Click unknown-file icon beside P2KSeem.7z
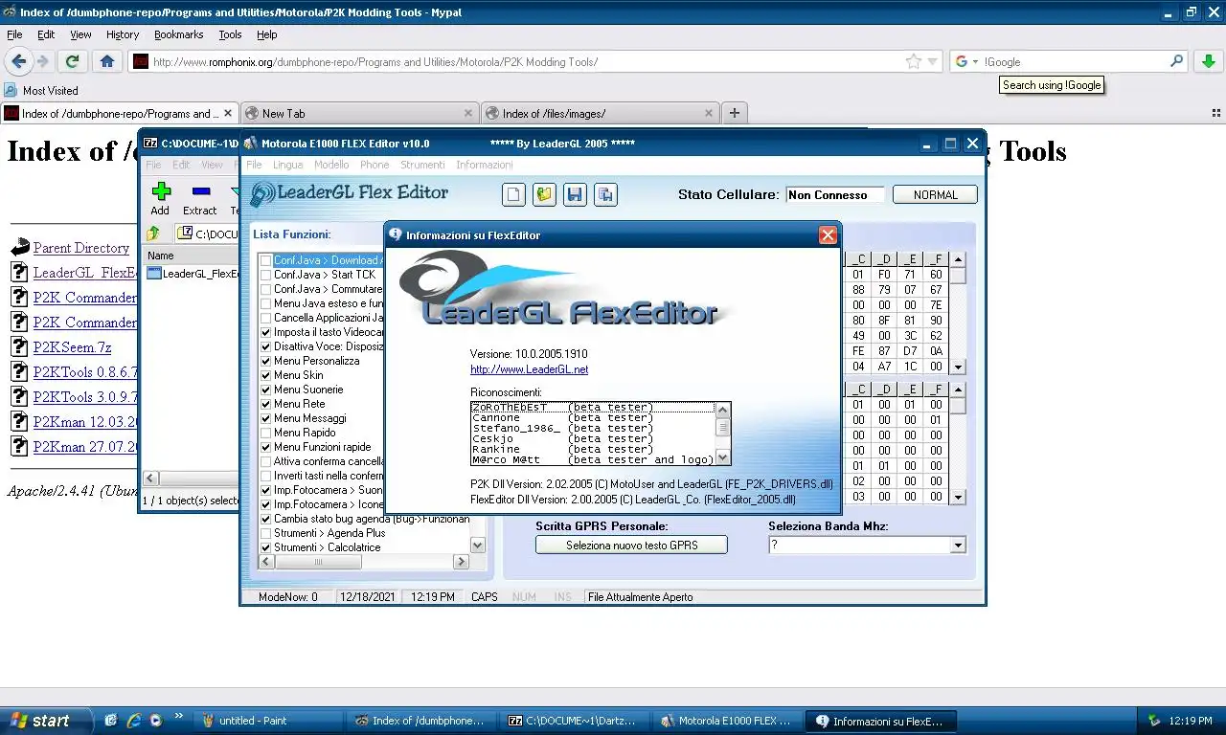Viewport: 1226px width, 735px height. tap(19, 346)
